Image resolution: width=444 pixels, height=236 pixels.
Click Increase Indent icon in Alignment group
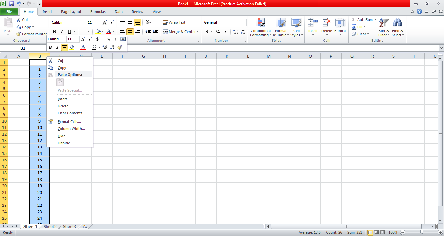pos(155,32)
